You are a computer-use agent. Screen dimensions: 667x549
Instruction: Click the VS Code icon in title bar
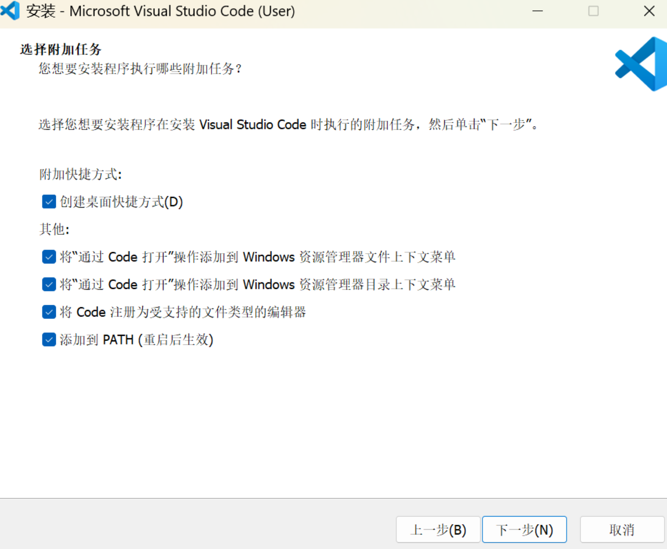10,10
